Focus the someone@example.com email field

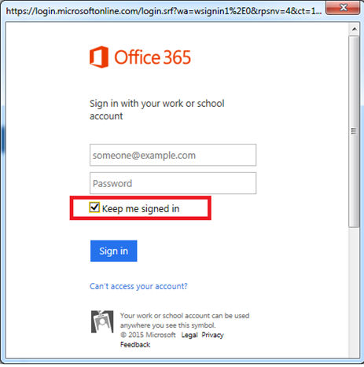tap(173, 155)
